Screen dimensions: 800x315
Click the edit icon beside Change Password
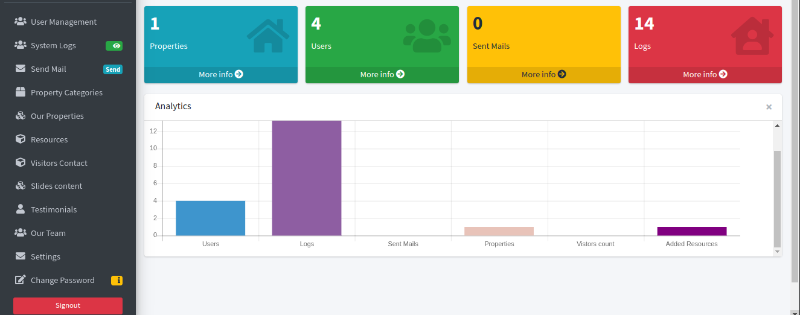(x=21, y=280)
